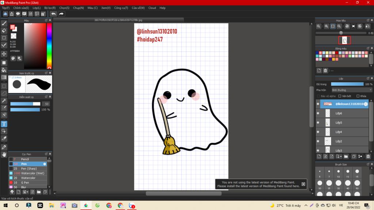Open Windows Start menu
Image resolution: width=374 pixels, height=210 pixels.
(x=5, y=205)
